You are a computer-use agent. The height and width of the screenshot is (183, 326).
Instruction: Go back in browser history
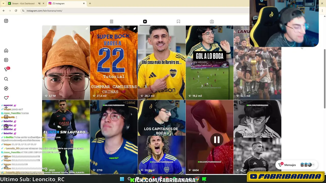[4, 11]
